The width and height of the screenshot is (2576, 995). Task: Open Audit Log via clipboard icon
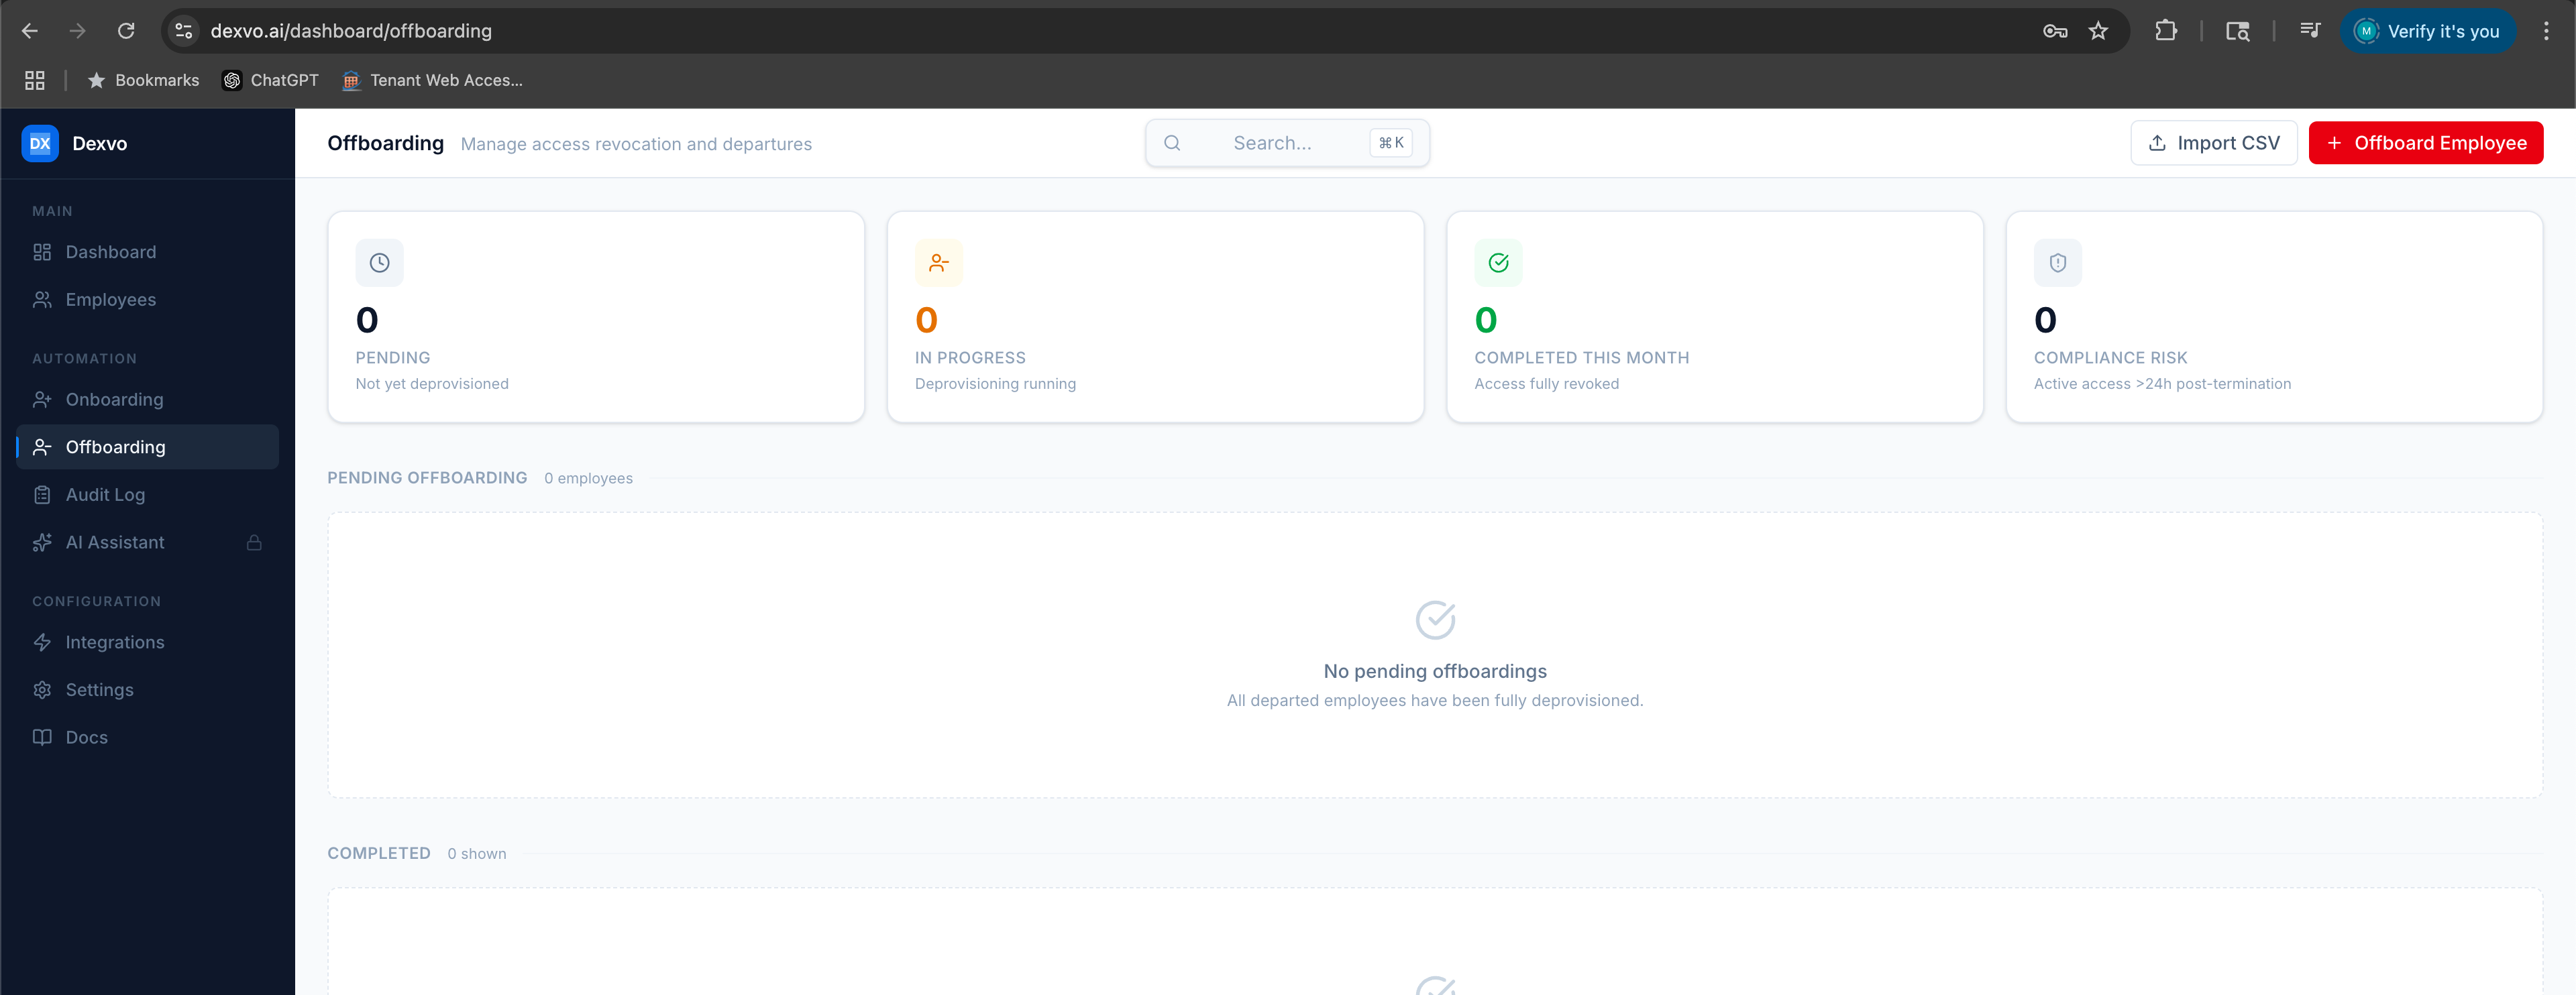pos(43,493)
